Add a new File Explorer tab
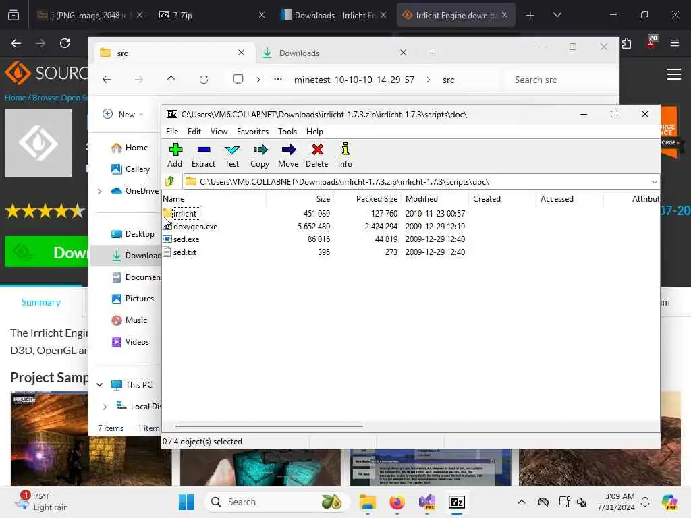Screen dimensions: 691x518 tap(433, 53)
